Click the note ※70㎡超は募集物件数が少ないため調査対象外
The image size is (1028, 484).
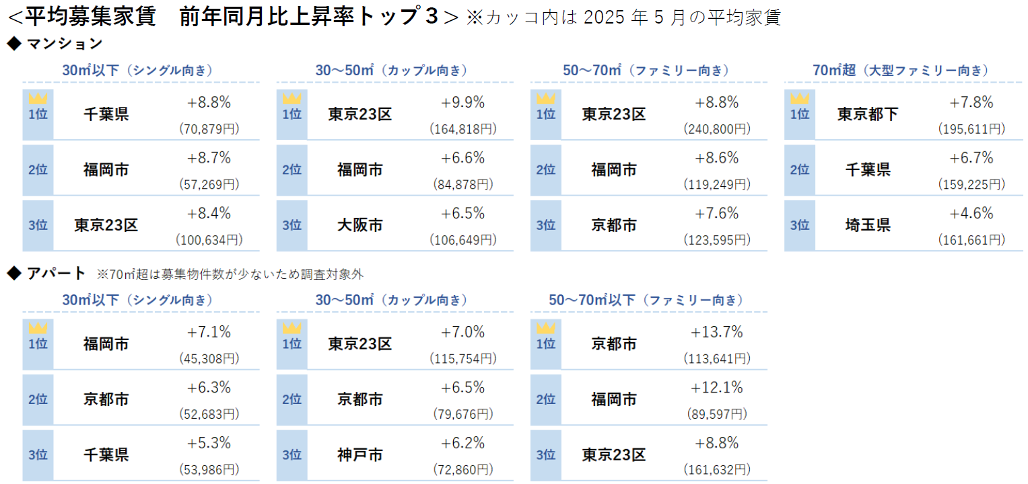(230, 274)
